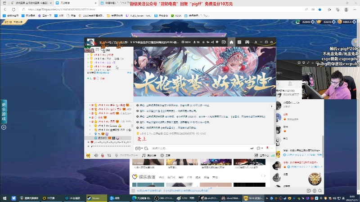Viewport: 360px width, 202px height.
Task: Switch to the first browser tab
Action: coord(31,3)
